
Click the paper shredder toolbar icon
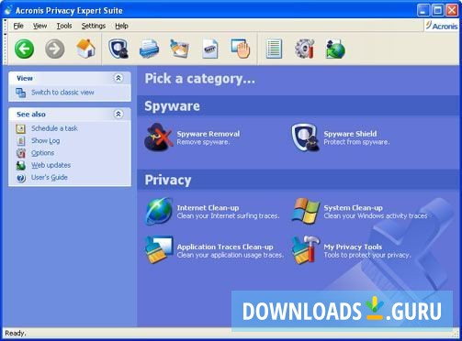pyautogui.click(x=149, y=49)
